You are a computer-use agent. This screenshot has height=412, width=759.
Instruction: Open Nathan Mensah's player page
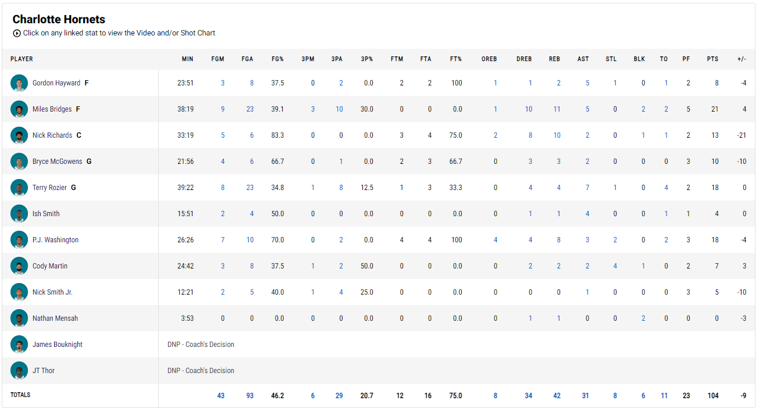coord(55,318)
